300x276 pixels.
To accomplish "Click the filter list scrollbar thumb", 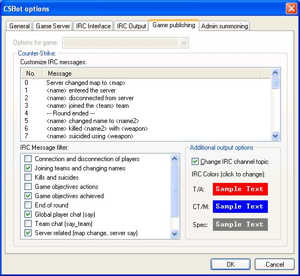I will [174, 190].
